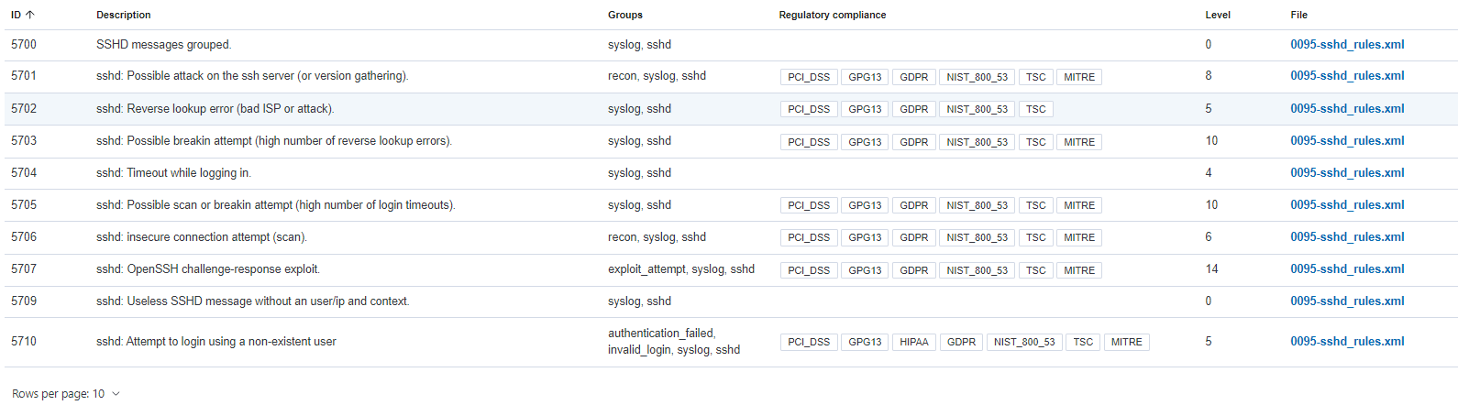
Task: Open Rows per page dropdown
Action: pos(66,394)
